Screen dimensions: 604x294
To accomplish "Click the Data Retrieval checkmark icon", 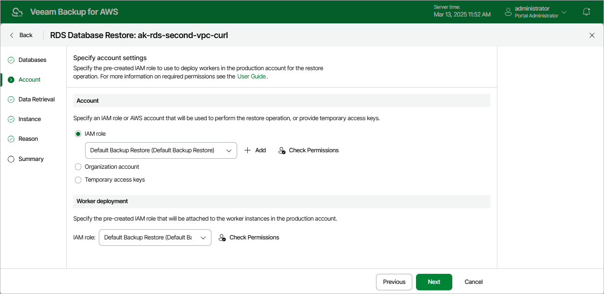I will point(11,100).
